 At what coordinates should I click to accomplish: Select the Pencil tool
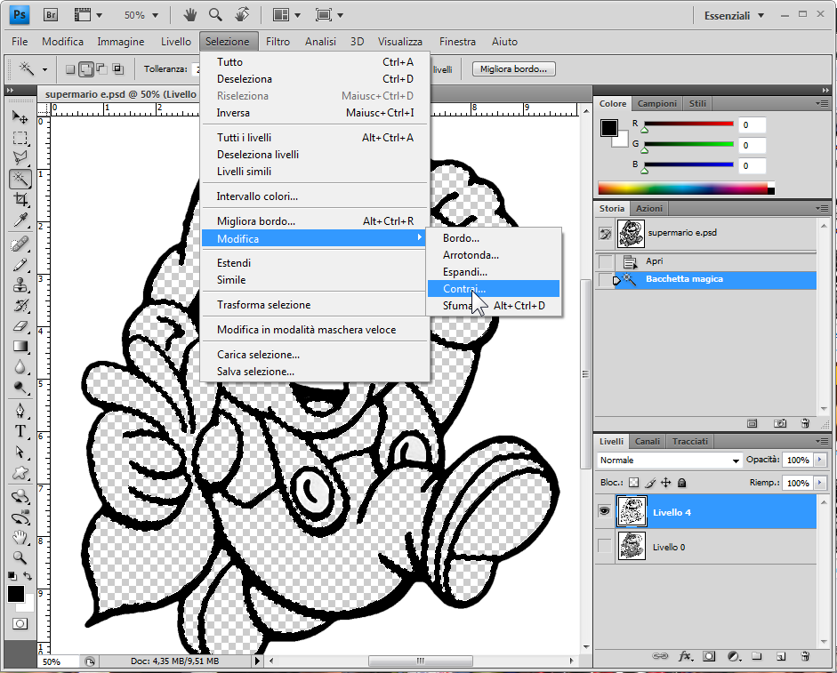click(20, 265)
